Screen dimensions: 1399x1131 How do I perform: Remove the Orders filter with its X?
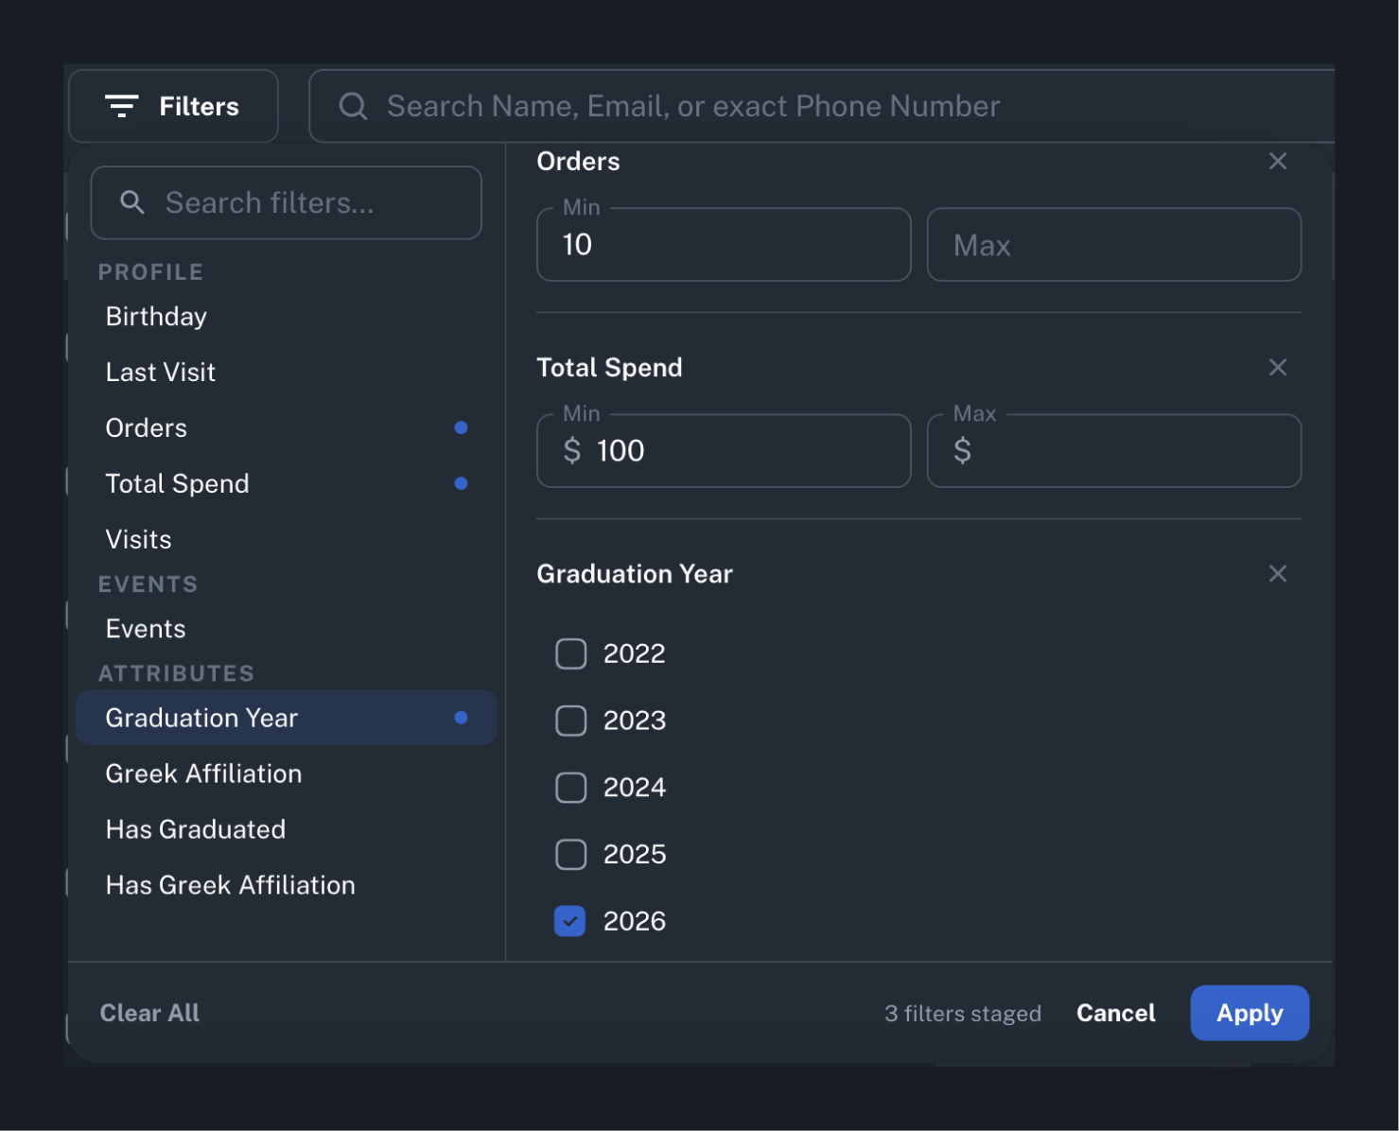(x=1278, y=162)
